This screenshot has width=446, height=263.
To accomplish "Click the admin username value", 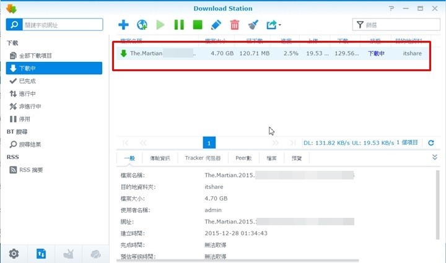I will pos(213,210).
